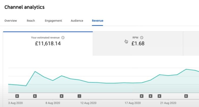Click the video marker icon near 23 Aug
The width and height of the screenshot is (199, 107).
point(186,96)
